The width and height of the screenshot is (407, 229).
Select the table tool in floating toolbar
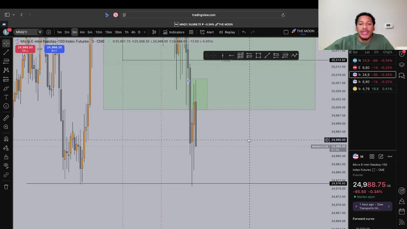[x=240, y=56]
